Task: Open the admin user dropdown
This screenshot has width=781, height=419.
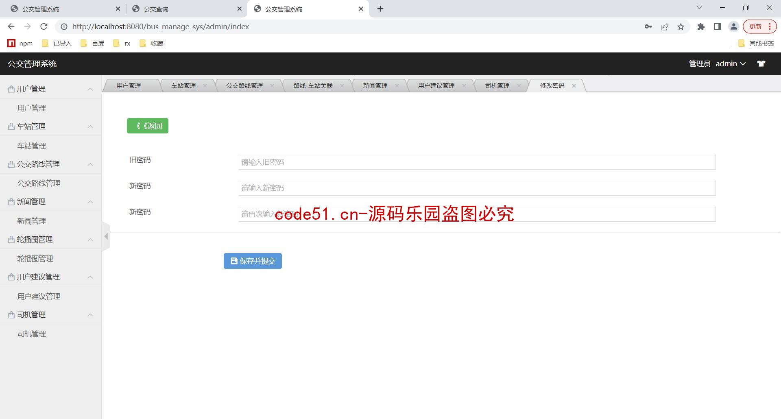Action: (731, 63)
